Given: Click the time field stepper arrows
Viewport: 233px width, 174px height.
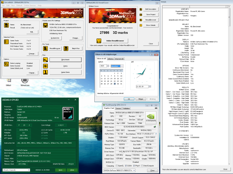Looking at the screenshot, I should click(150, 86).
